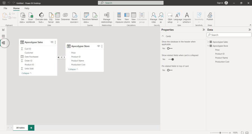Open Recent sources list
Image resolution: width=252 pixels, height=134 pixels.
74,18
